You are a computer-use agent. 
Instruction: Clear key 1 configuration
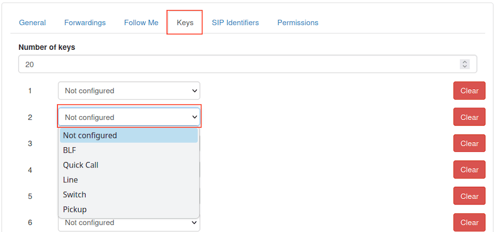click(469, 91)
